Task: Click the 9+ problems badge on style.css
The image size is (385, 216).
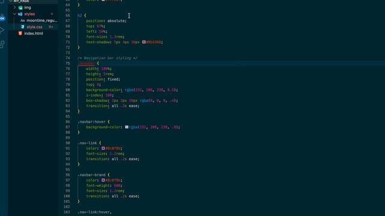Action: click(51, 27)
